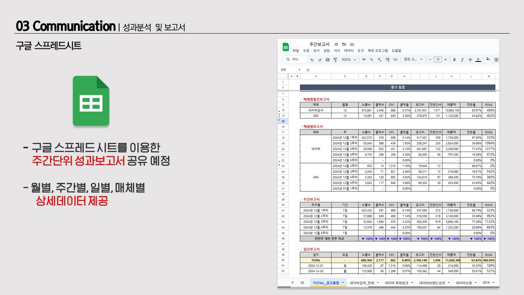The width and height of the screenshot is (524, 295).
Task: Click the font size field showing 11
Action: coord(438,60)
